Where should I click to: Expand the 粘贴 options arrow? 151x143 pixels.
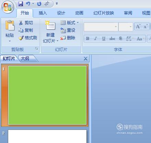[x=10, y=41]
